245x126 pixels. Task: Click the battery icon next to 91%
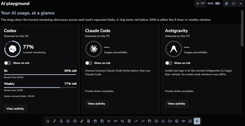(x=218, y=3)
